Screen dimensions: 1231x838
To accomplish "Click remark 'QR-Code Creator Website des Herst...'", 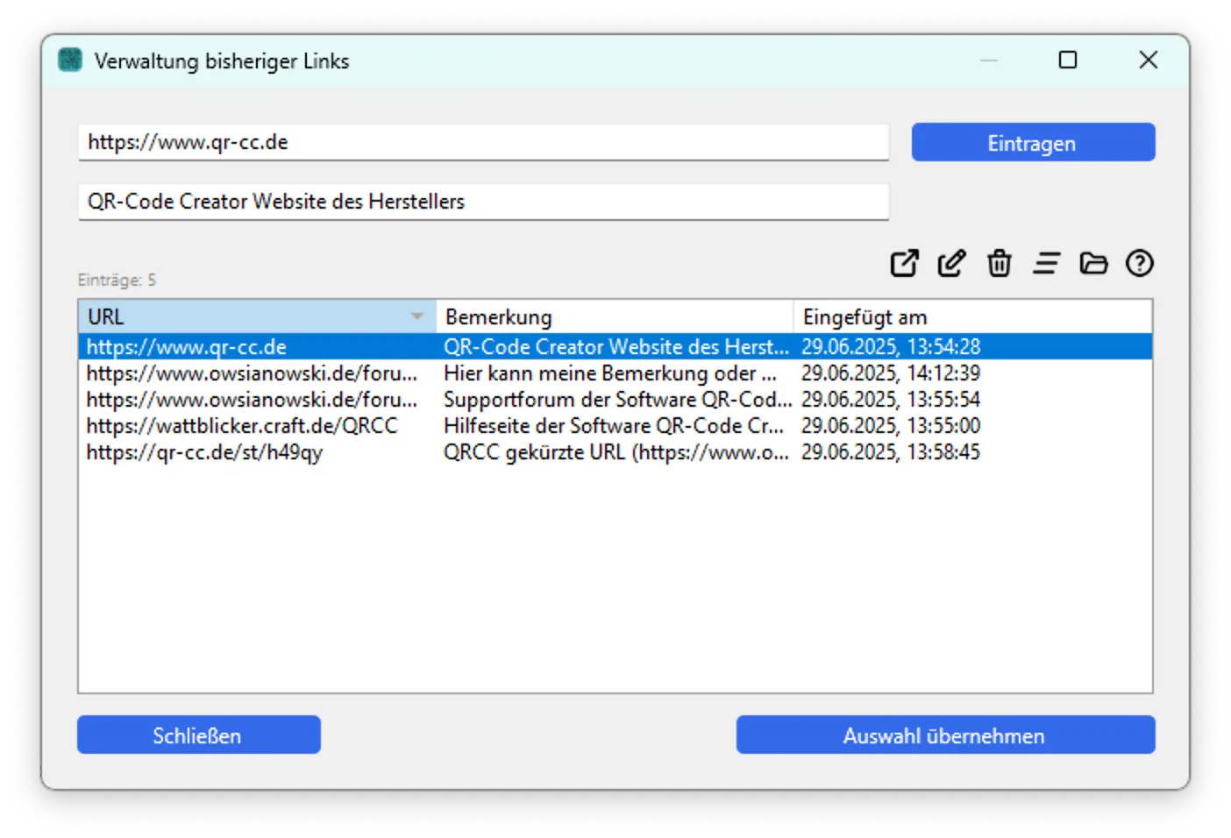I will pos(615,347).
